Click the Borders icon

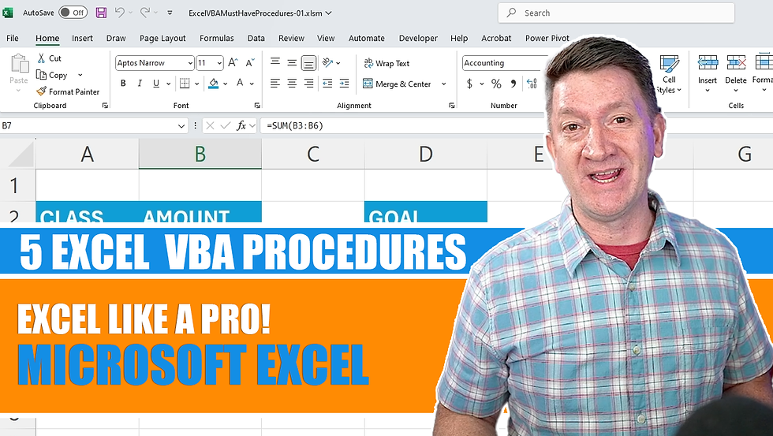(x=185, y=84)
